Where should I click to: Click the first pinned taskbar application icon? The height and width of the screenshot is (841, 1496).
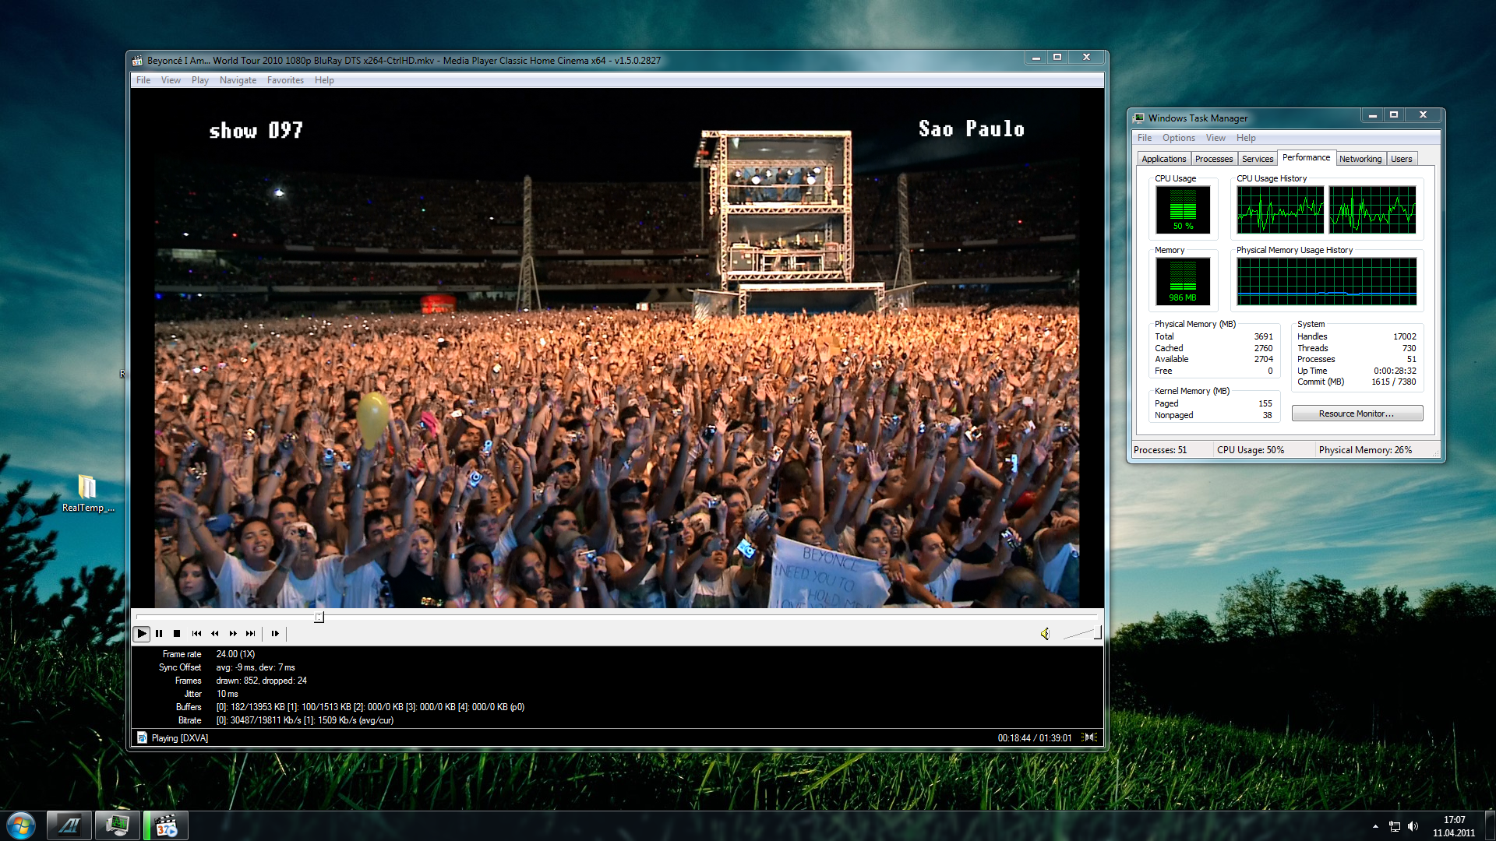point(69,825)
